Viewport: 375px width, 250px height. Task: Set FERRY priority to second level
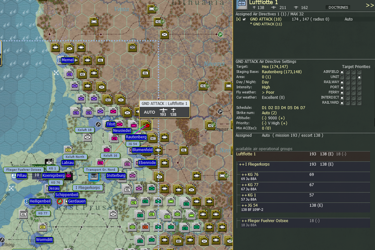pos(348,92)
